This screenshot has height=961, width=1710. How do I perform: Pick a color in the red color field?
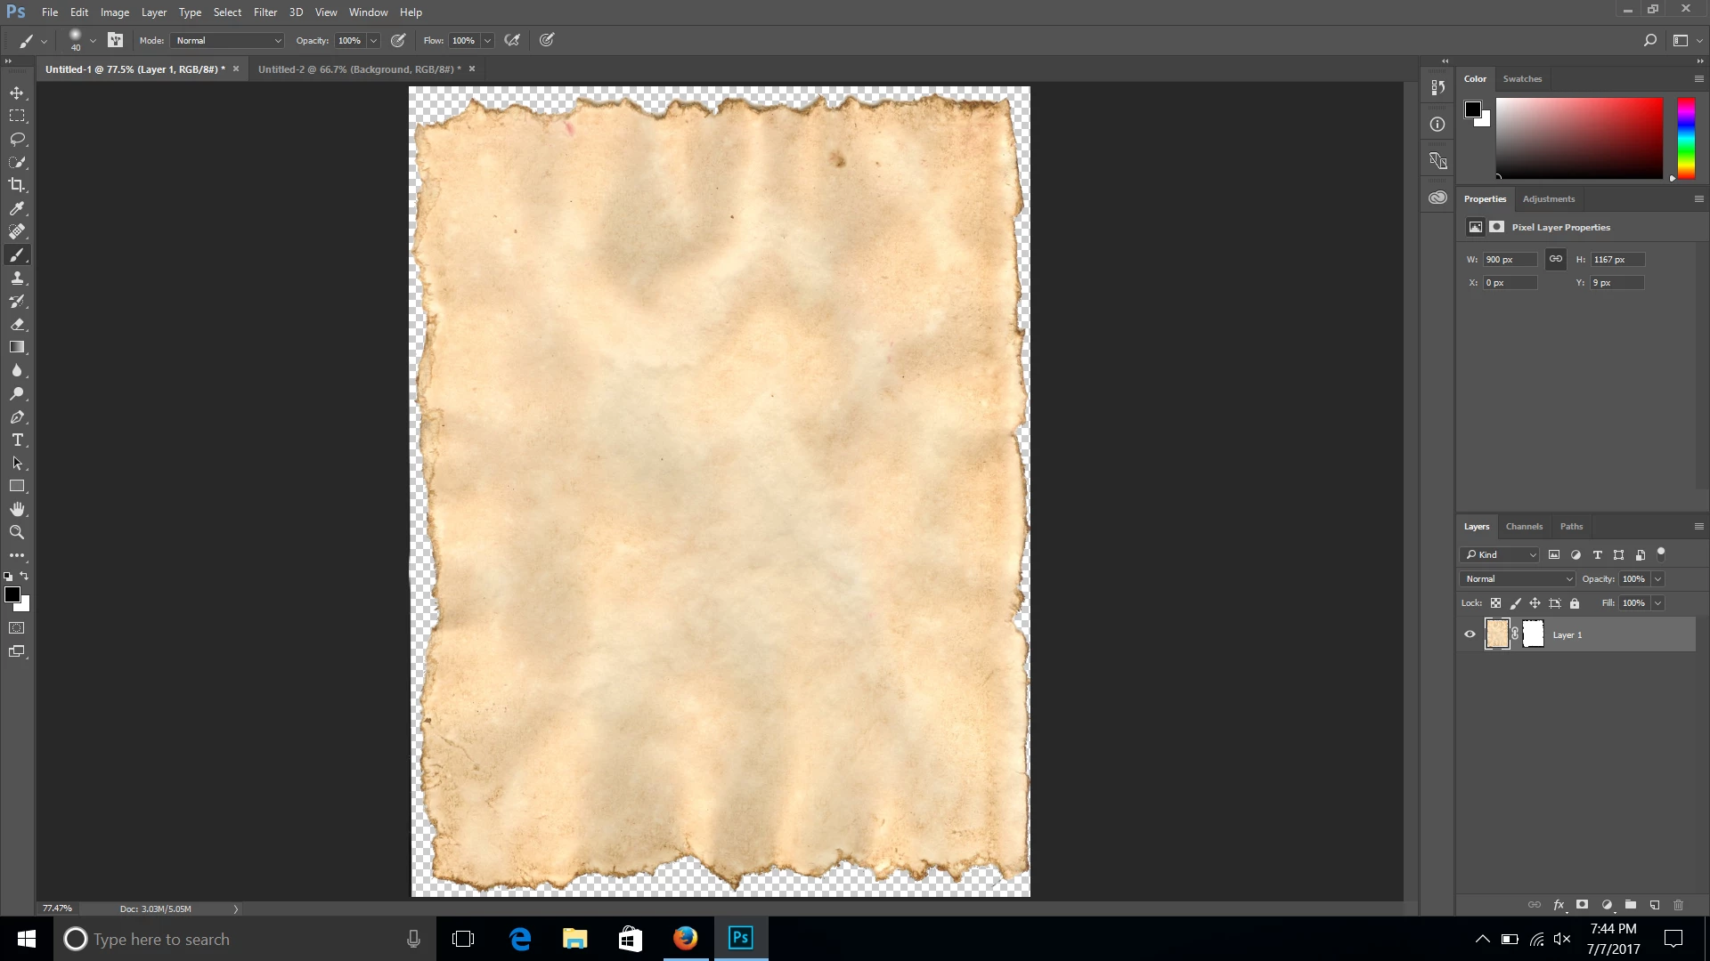(1578, 138)
